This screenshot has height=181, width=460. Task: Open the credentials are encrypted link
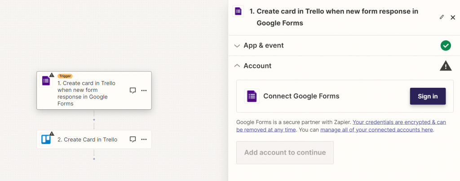click(x=399, y=122)
